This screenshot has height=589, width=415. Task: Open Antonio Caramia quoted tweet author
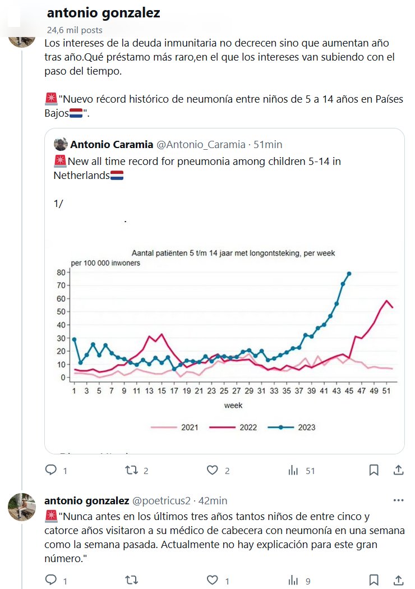tap(112, 144)
